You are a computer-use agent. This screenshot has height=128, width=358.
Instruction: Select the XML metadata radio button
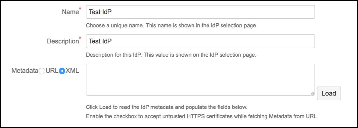(62, 71)
